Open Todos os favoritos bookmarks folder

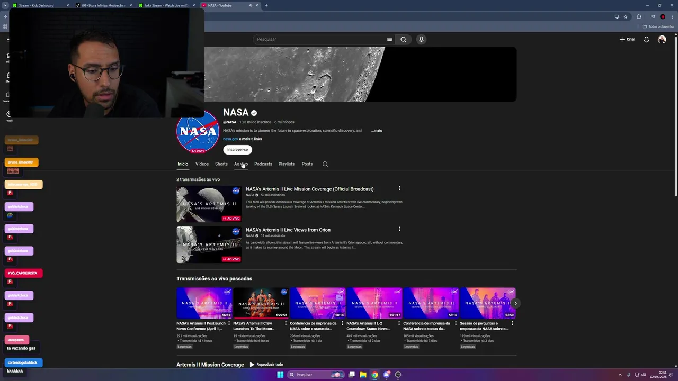[x=658, y=26]
